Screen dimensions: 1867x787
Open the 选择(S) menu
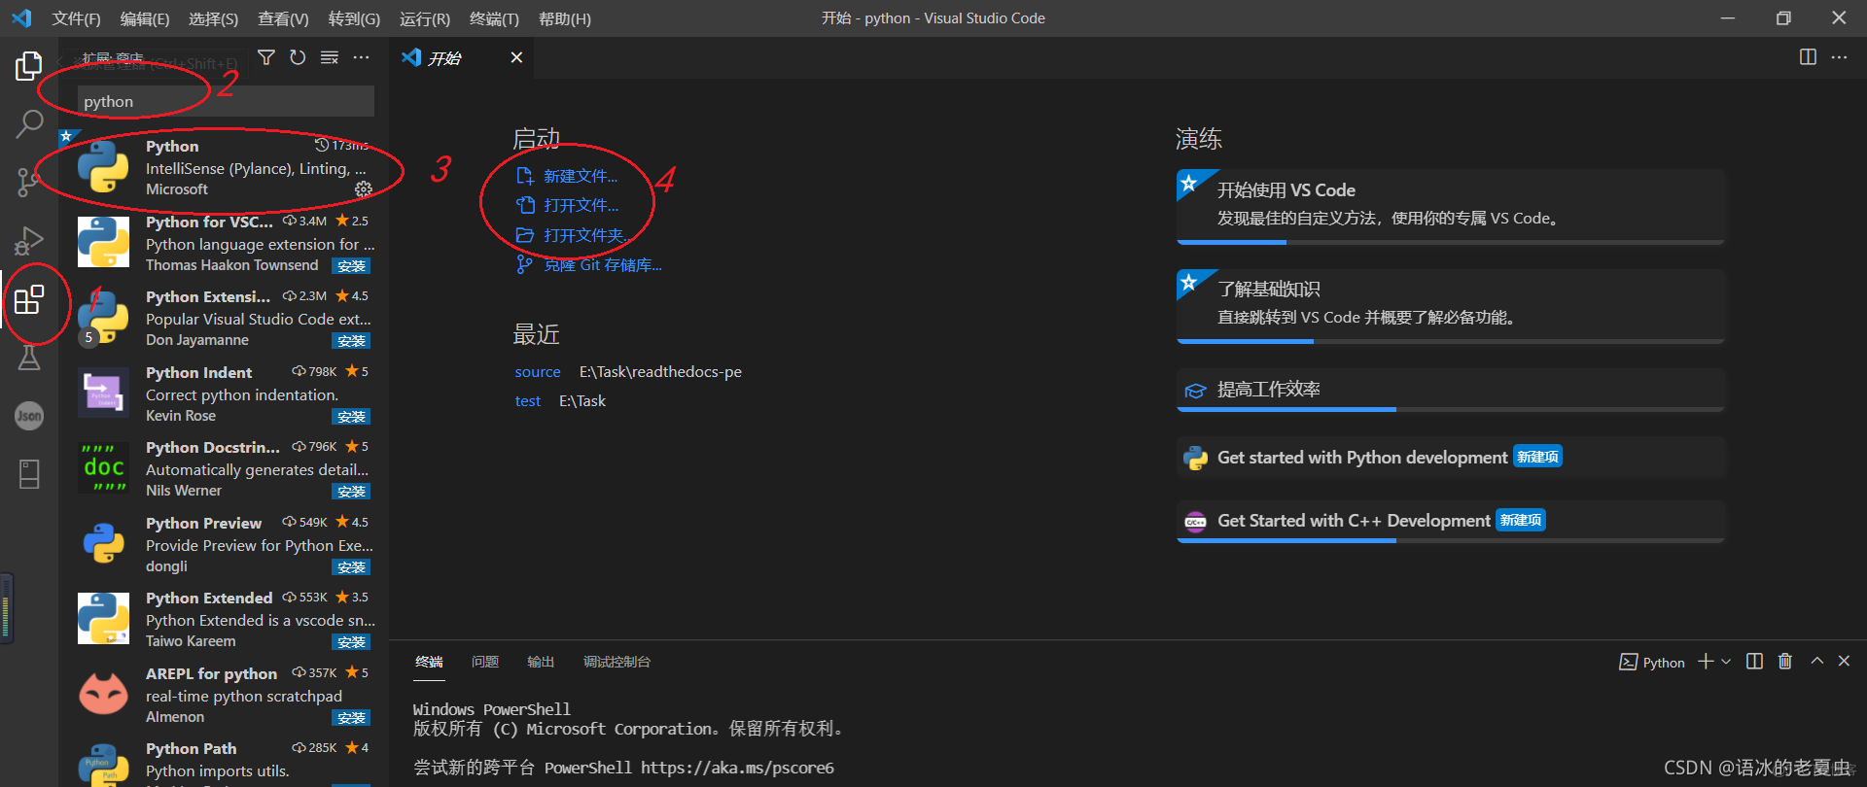click(x=213, y=18)
